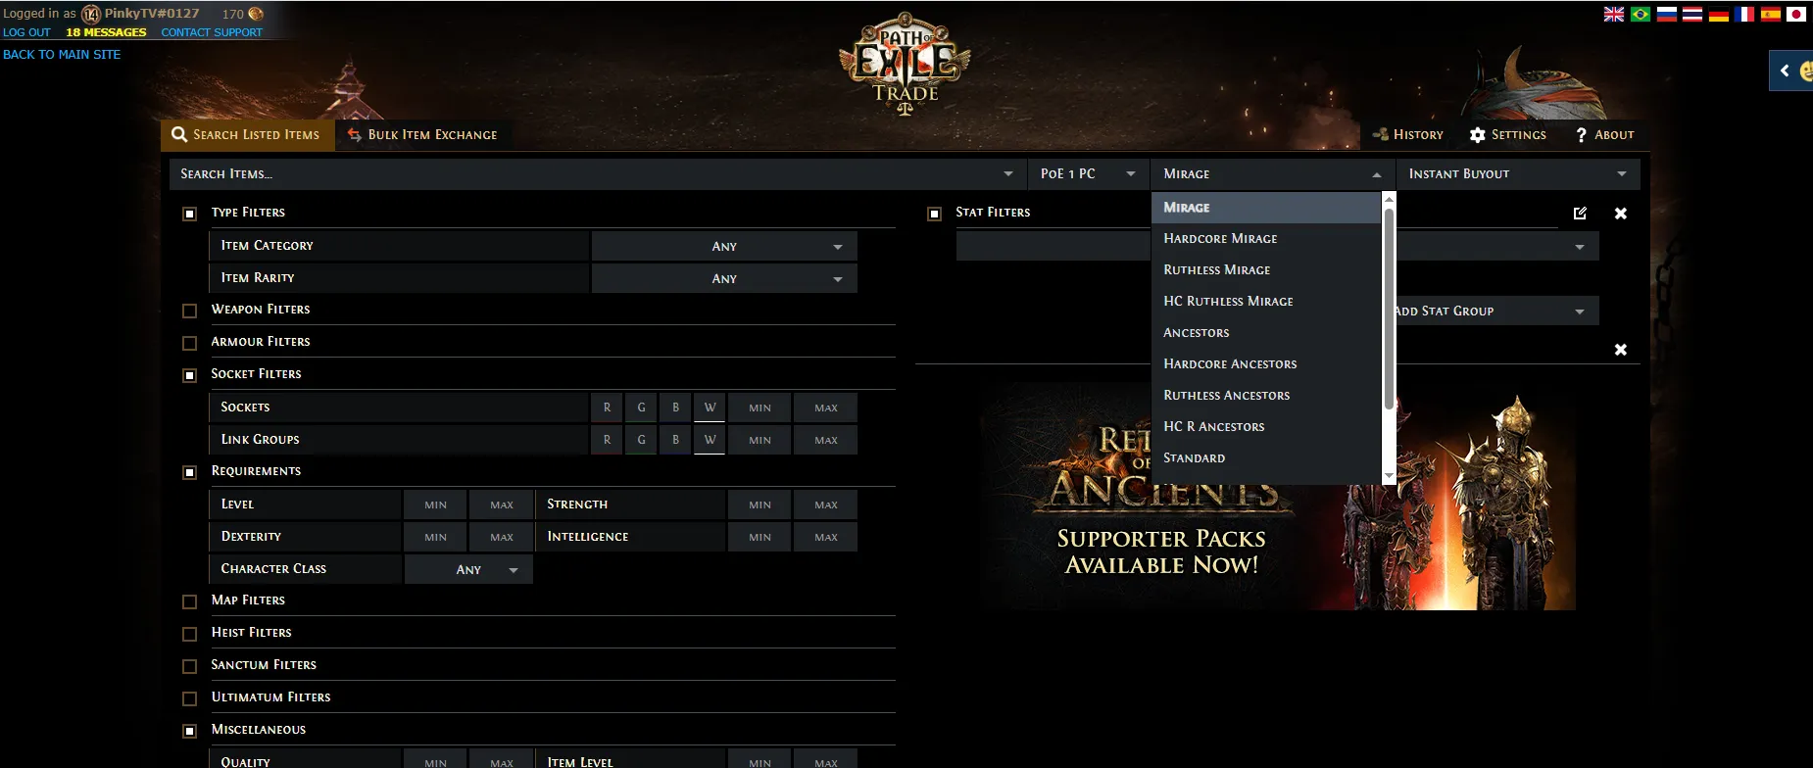Select Hardcore Mirage league option
The width and height of the screenshot is (1813, 768).
pos(1266,238)
